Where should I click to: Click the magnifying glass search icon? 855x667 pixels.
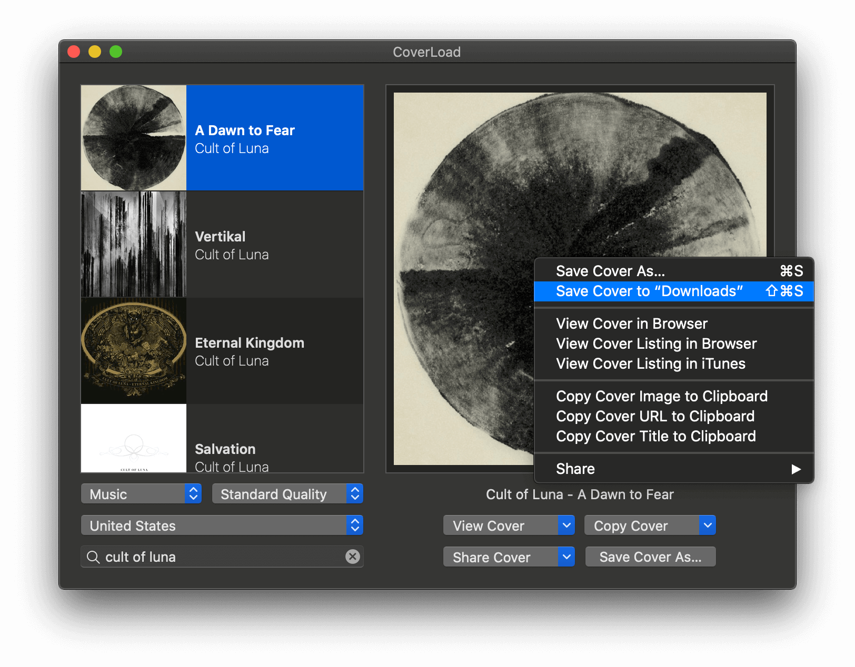click(93, 557)
